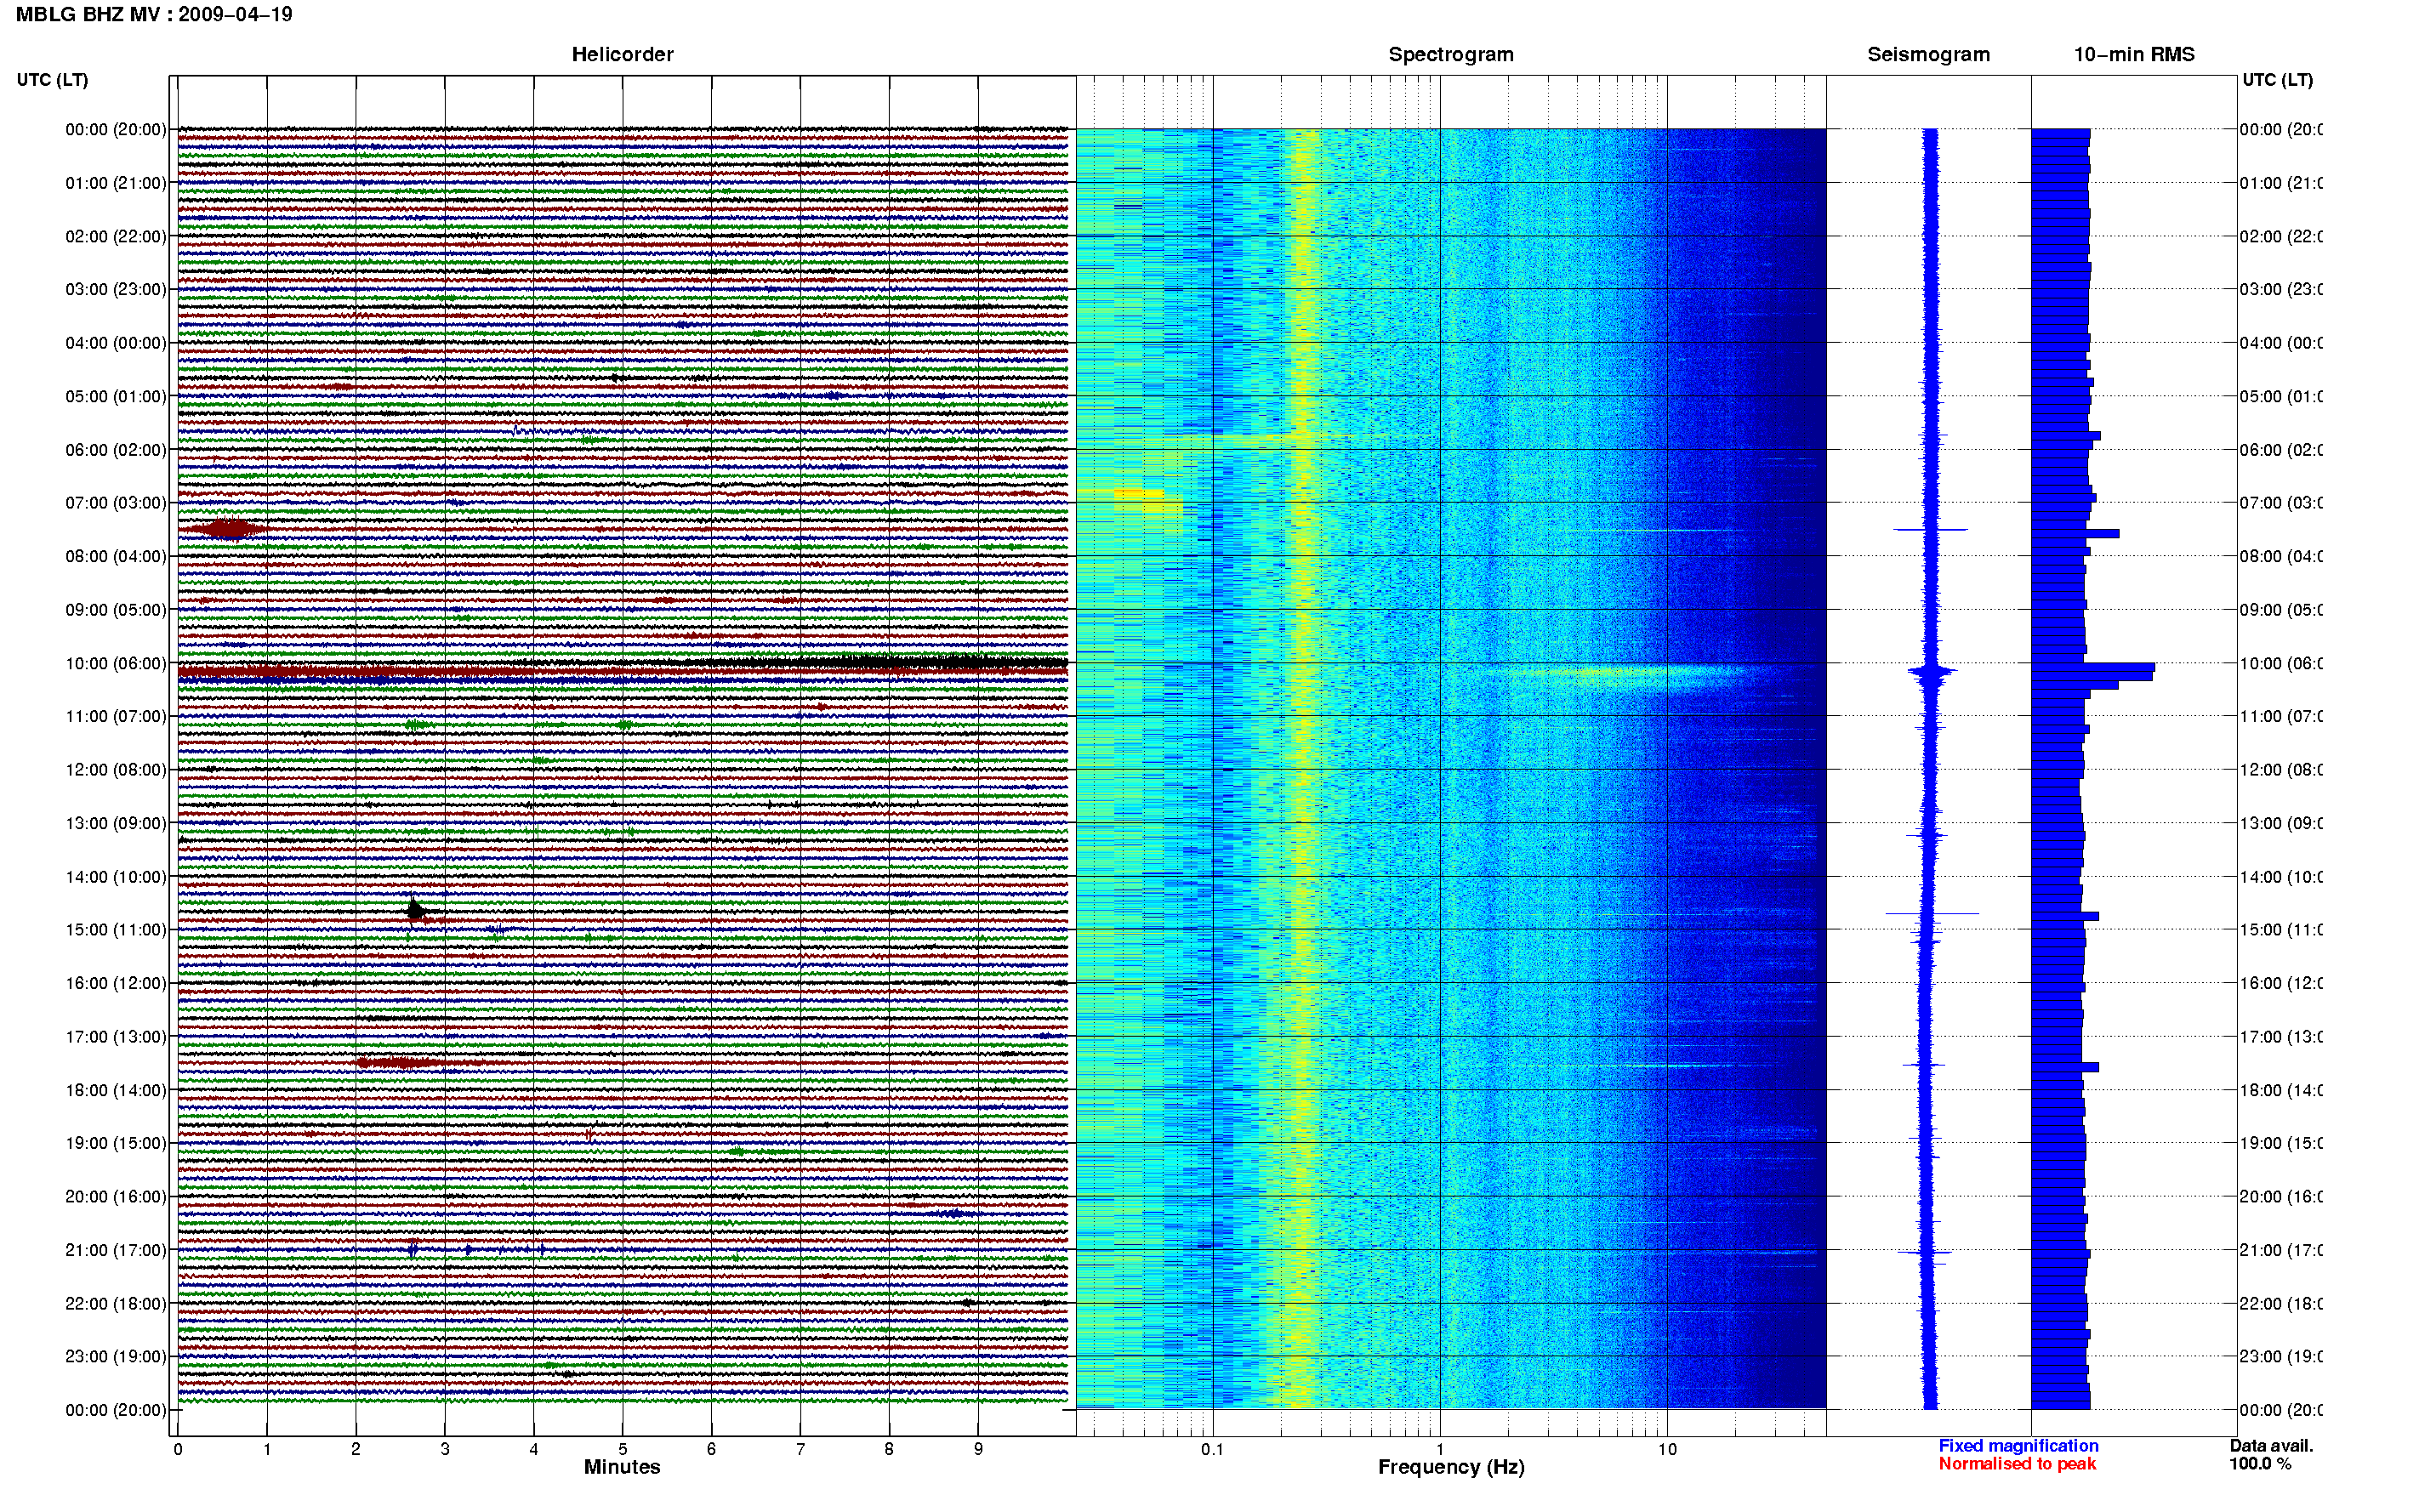The height and width of the screenshot is (1512, 2419).
Task: Select the left '16:00 (12:00)' time label
Action: 116,983
